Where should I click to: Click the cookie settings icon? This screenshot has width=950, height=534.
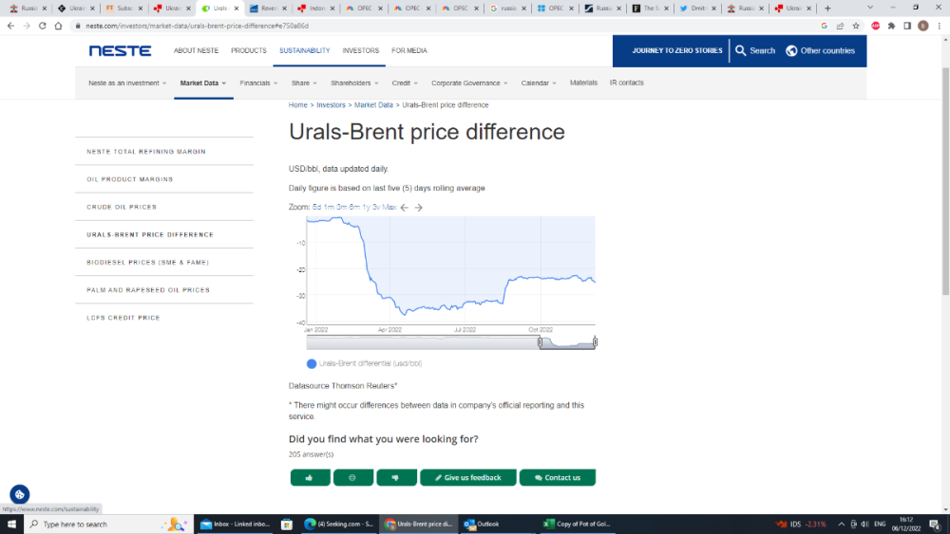(x=20, y=494)
